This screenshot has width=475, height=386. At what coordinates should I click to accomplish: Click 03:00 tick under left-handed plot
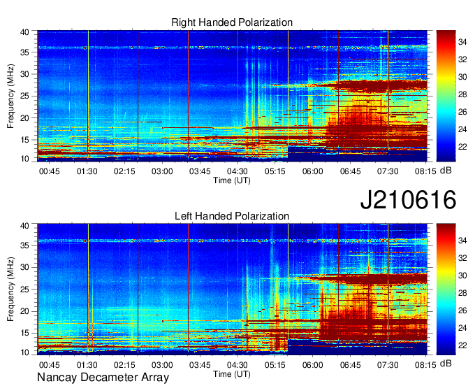pyautogui.click(x=162, y=365)
